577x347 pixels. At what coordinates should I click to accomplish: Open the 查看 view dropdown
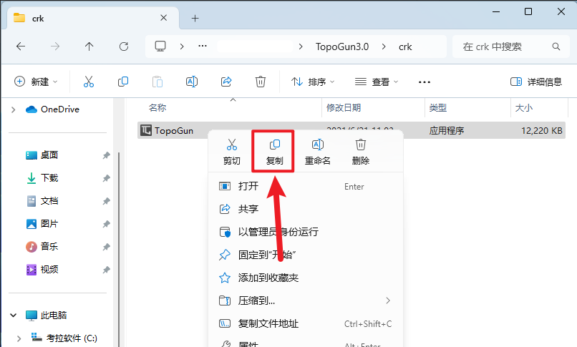click(377, 82)
